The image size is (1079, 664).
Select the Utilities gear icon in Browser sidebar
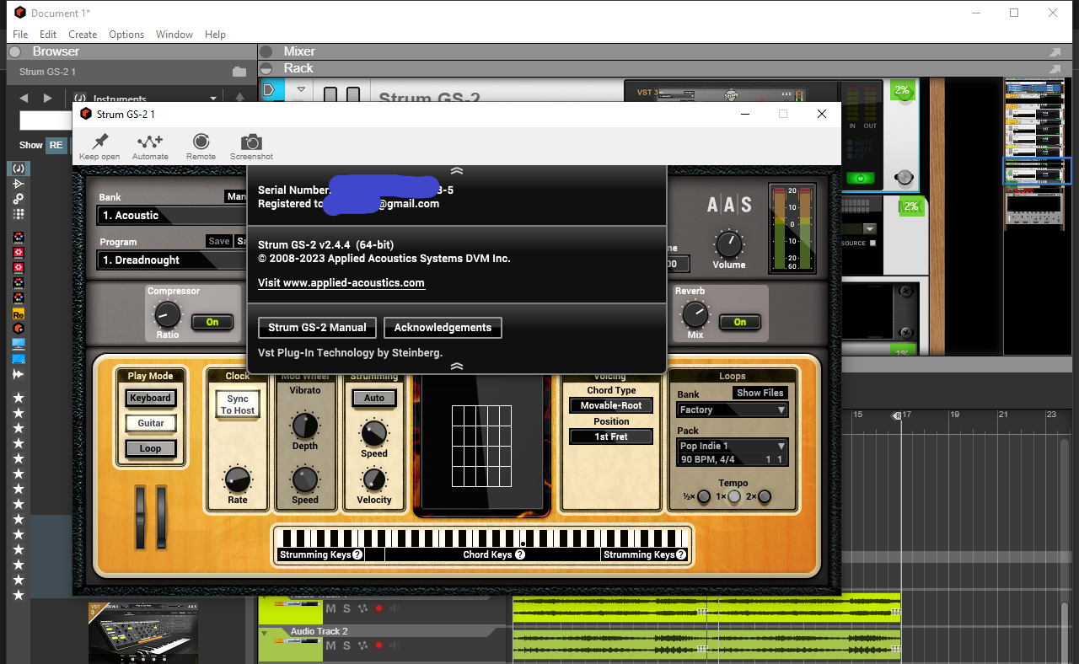coord(19,199)
